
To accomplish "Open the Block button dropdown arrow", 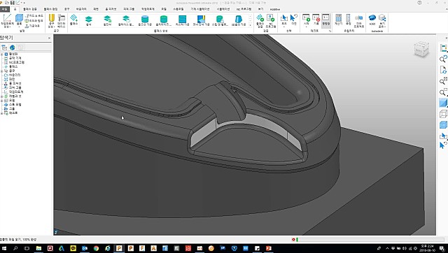I will coord(19,27).
